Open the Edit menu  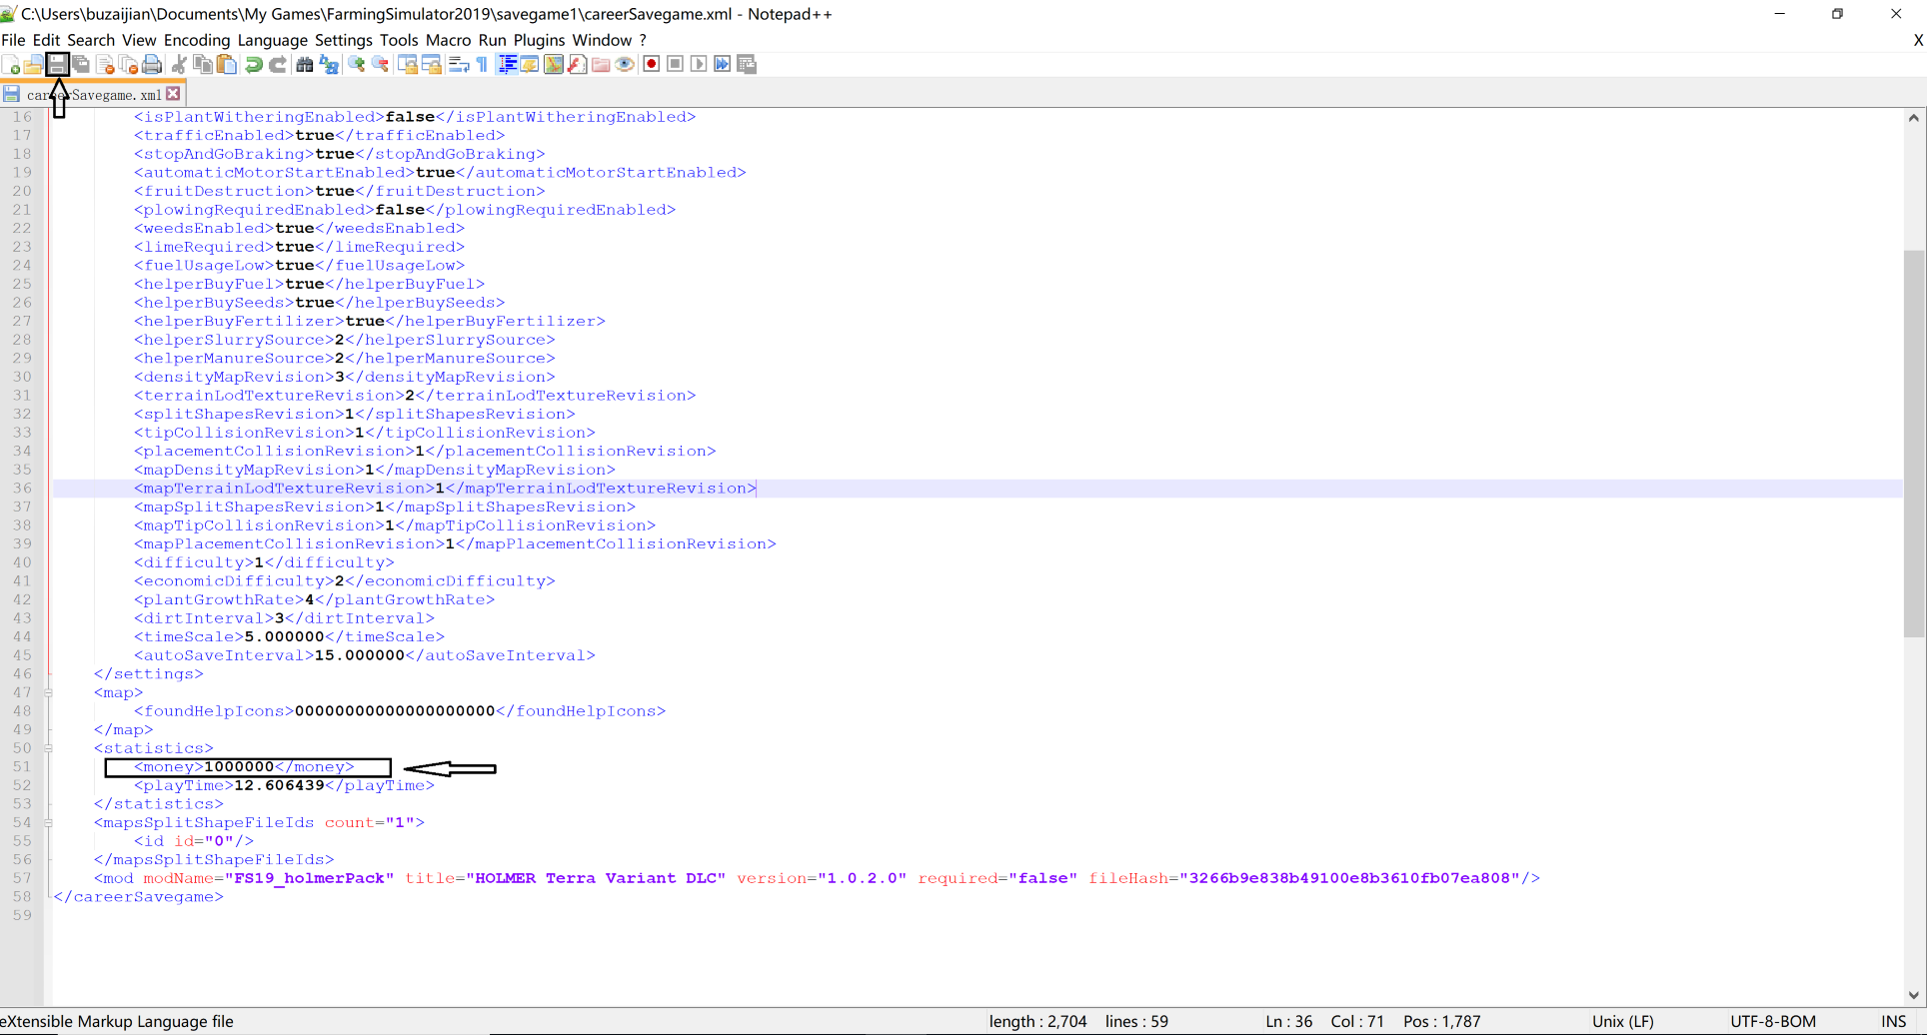pyautogui.click(x=46, y=40)
